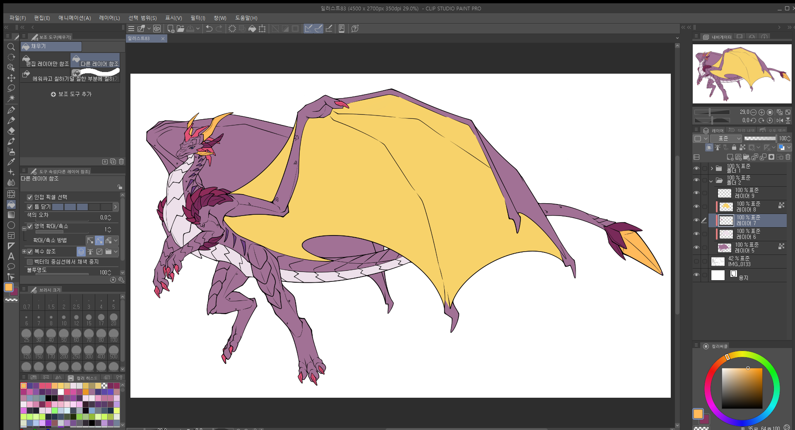Screen dimensions: 795x430
Task: Select the Eraser tool
Action: click(11, 131)
